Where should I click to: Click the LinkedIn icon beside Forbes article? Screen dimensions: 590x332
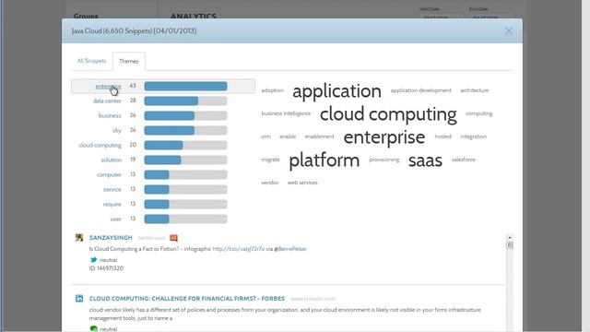(x=79, y=298)
